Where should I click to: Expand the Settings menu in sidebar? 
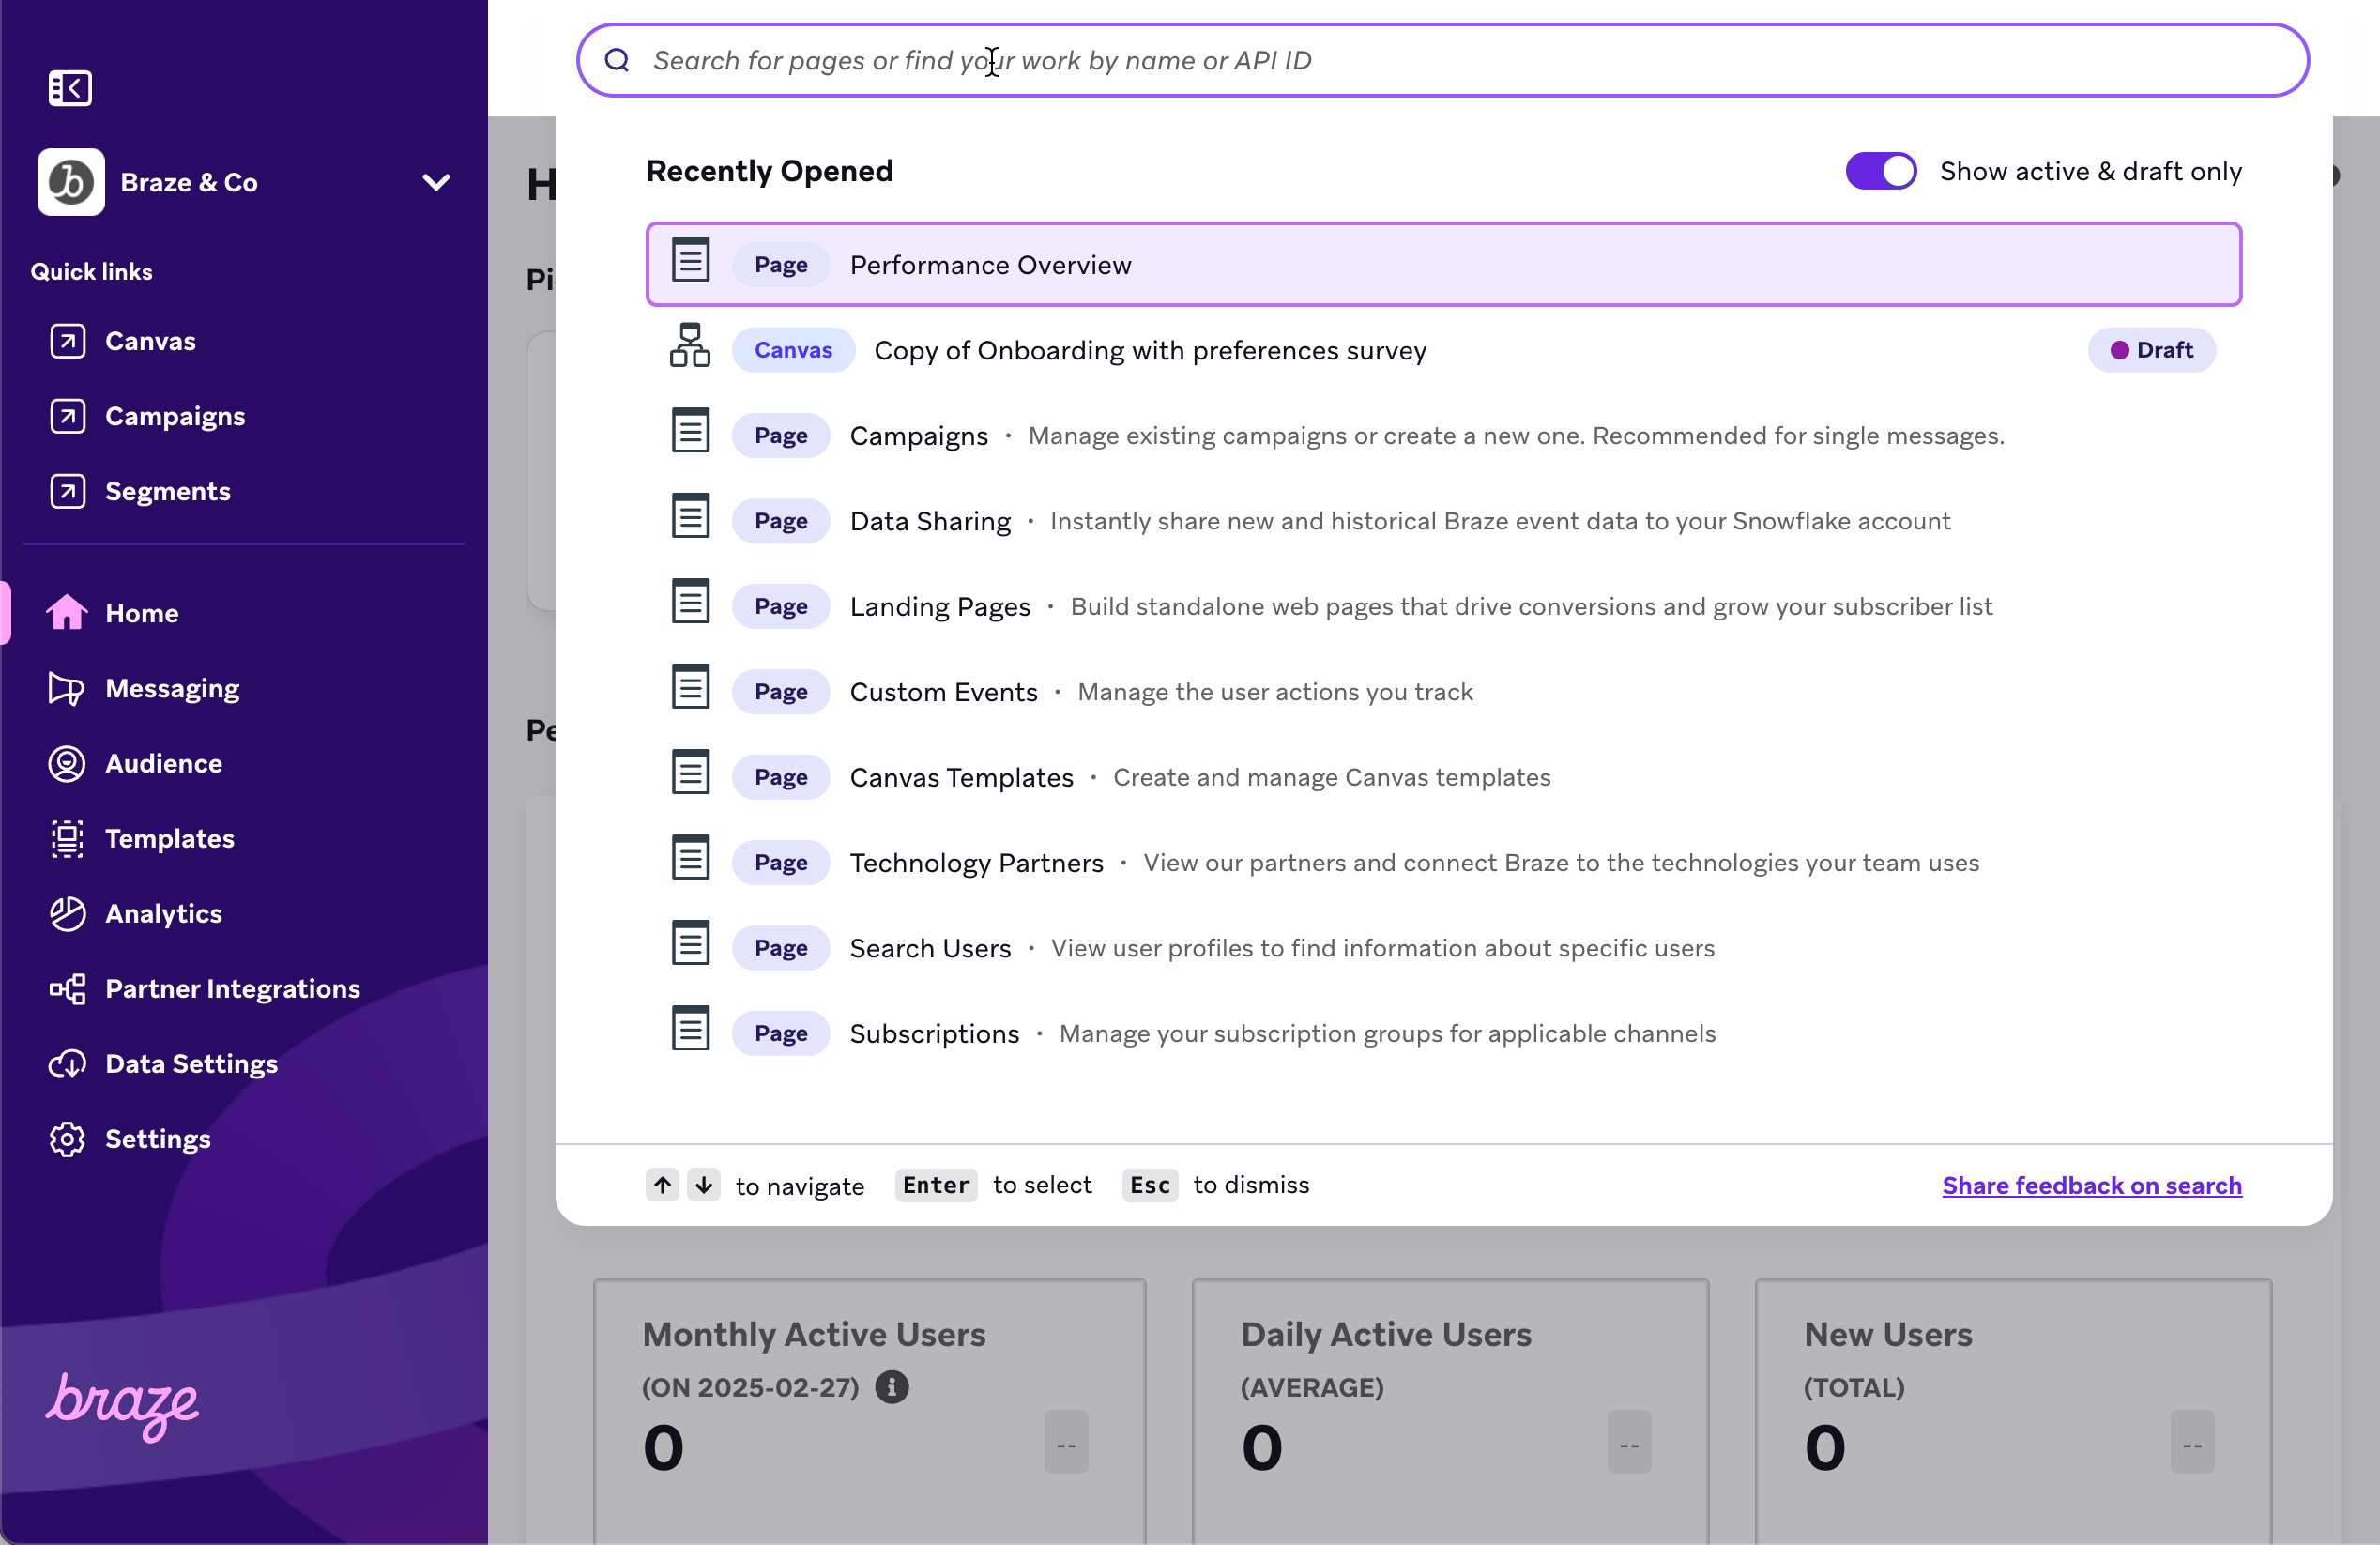[x=158, y=1138]
